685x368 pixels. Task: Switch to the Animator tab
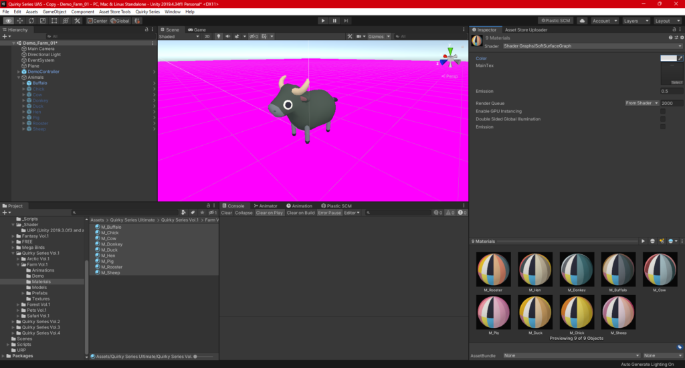(x=266, y=206)
